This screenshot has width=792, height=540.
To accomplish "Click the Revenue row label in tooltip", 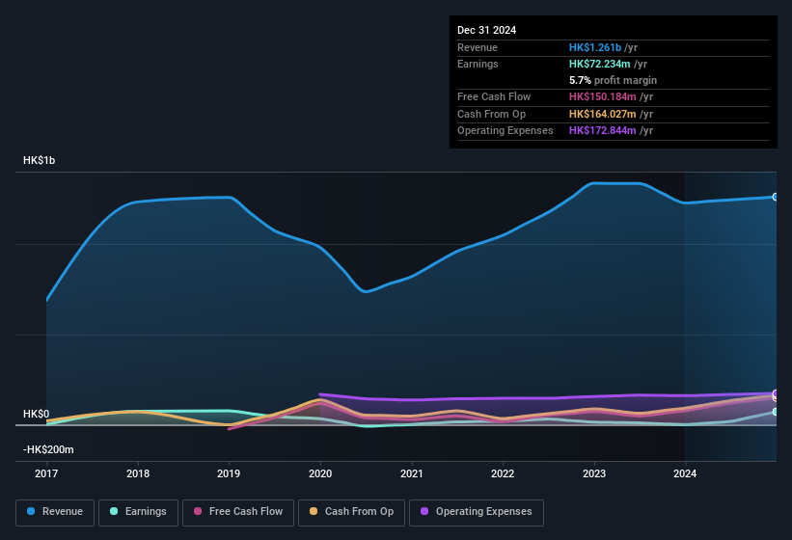I will (478, 47).
